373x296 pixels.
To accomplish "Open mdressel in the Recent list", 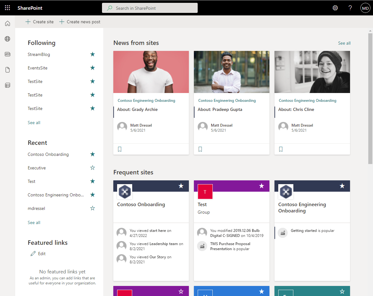I will pyautogui.click(x=37, y=208).
